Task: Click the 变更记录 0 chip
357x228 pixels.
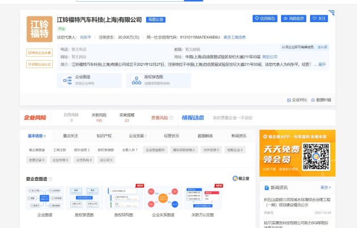Action: 37,160
